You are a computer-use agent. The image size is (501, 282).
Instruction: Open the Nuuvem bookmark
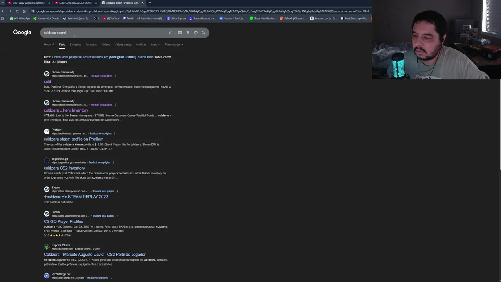pos(232,18)
